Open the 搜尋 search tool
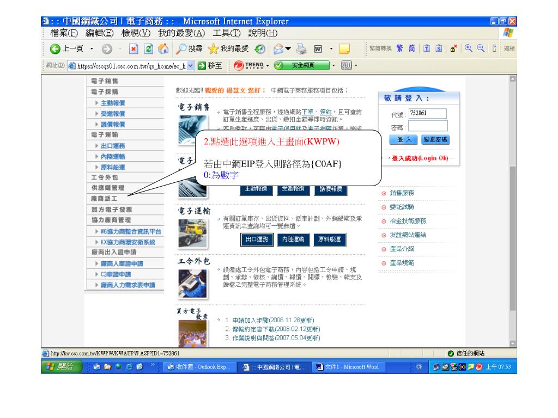 coord(189,48)
